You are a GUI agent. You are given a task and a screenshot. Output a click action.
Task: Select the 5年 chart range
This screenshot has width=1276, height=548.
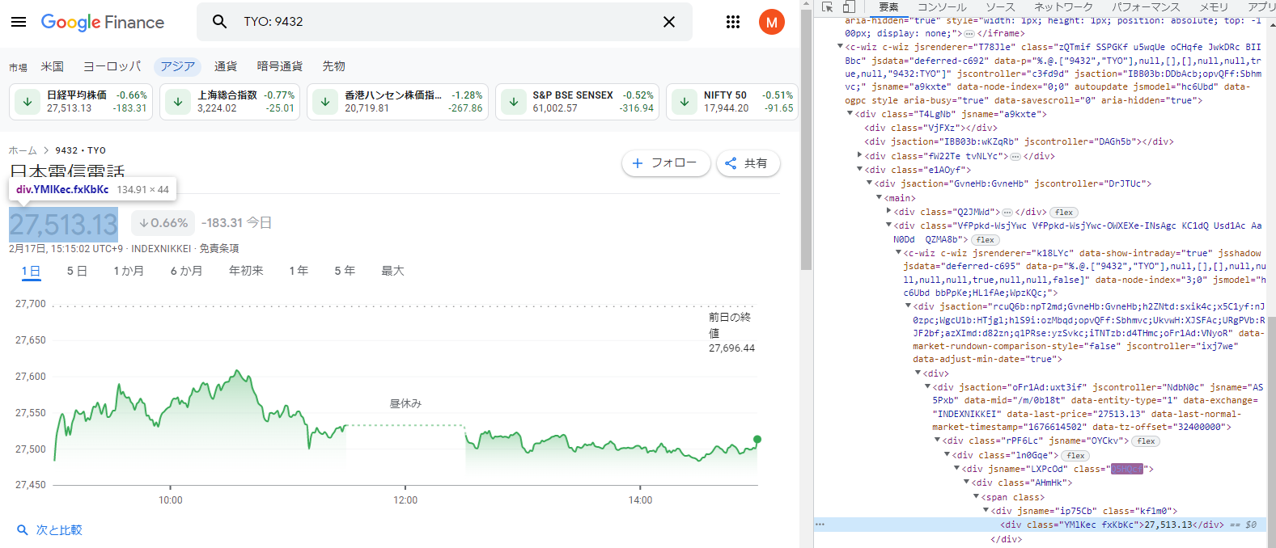tap(345, 271)
